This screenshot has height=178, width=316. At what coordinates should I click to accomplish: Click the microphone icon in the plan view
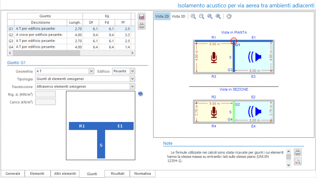coord(214,58)
